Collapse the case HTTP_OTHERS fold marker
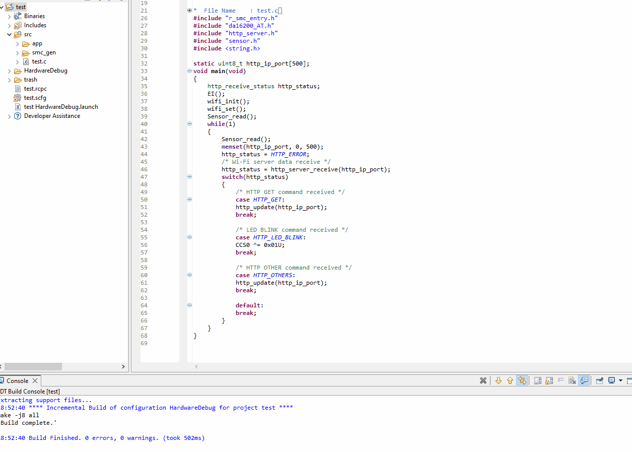 (189, 275)
